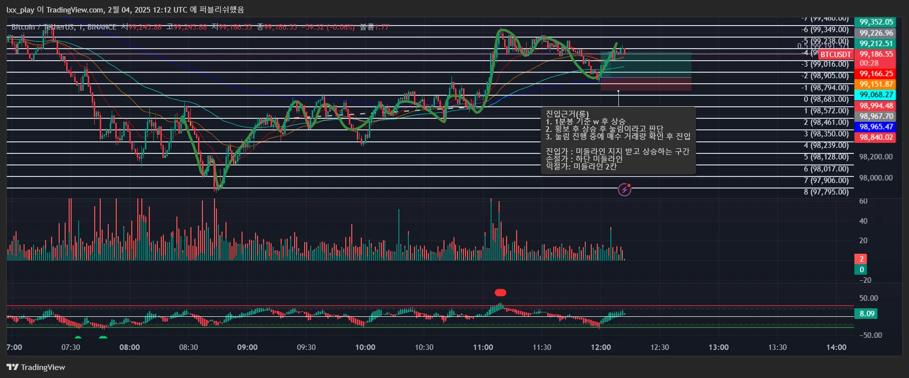Click the BTCUSDT symbol price tag

click(835, 54)
